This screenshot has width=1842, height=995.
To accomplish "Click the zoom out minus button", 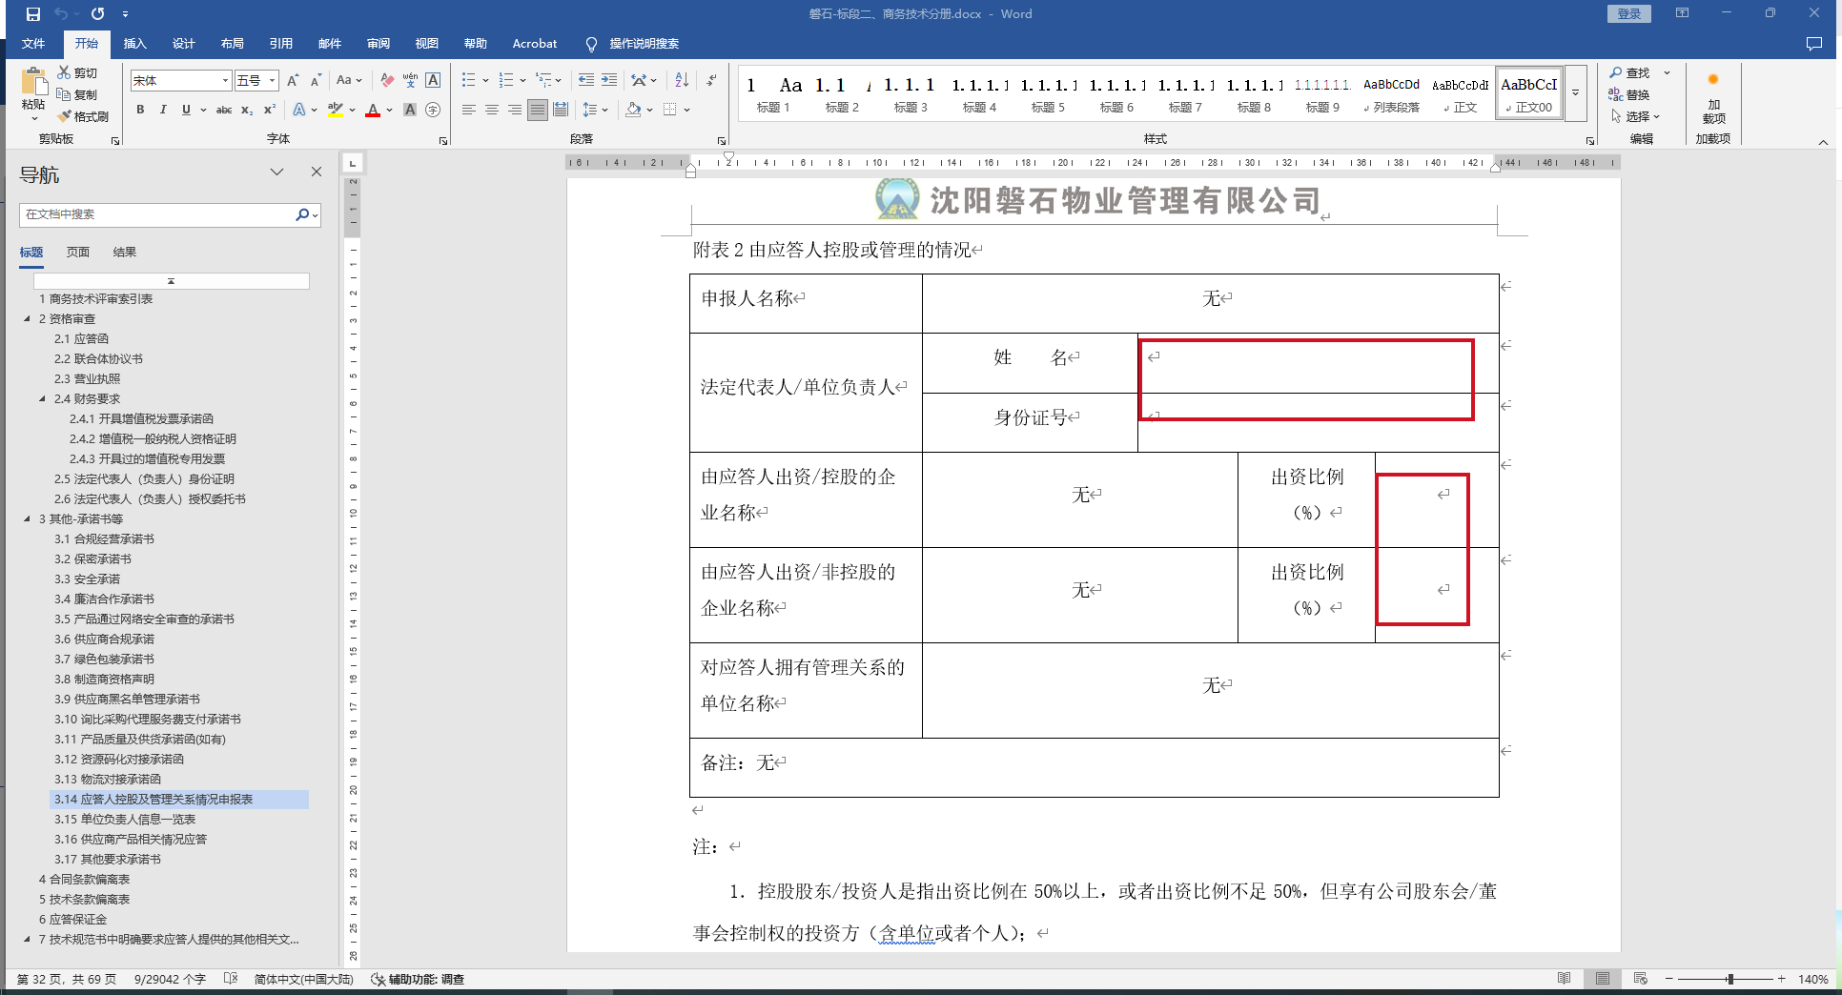I will click(x=1668, y=979).
